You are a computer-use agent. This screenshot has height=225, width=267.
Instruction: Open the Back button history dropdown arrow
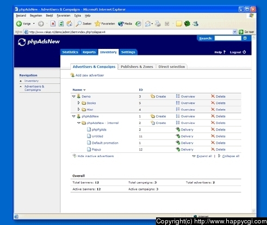pyautogui.click(x=34, y=24)
